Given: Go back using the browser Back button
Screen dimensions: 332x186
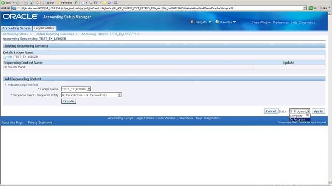Looking at the screenshot, I should [6, 3].
